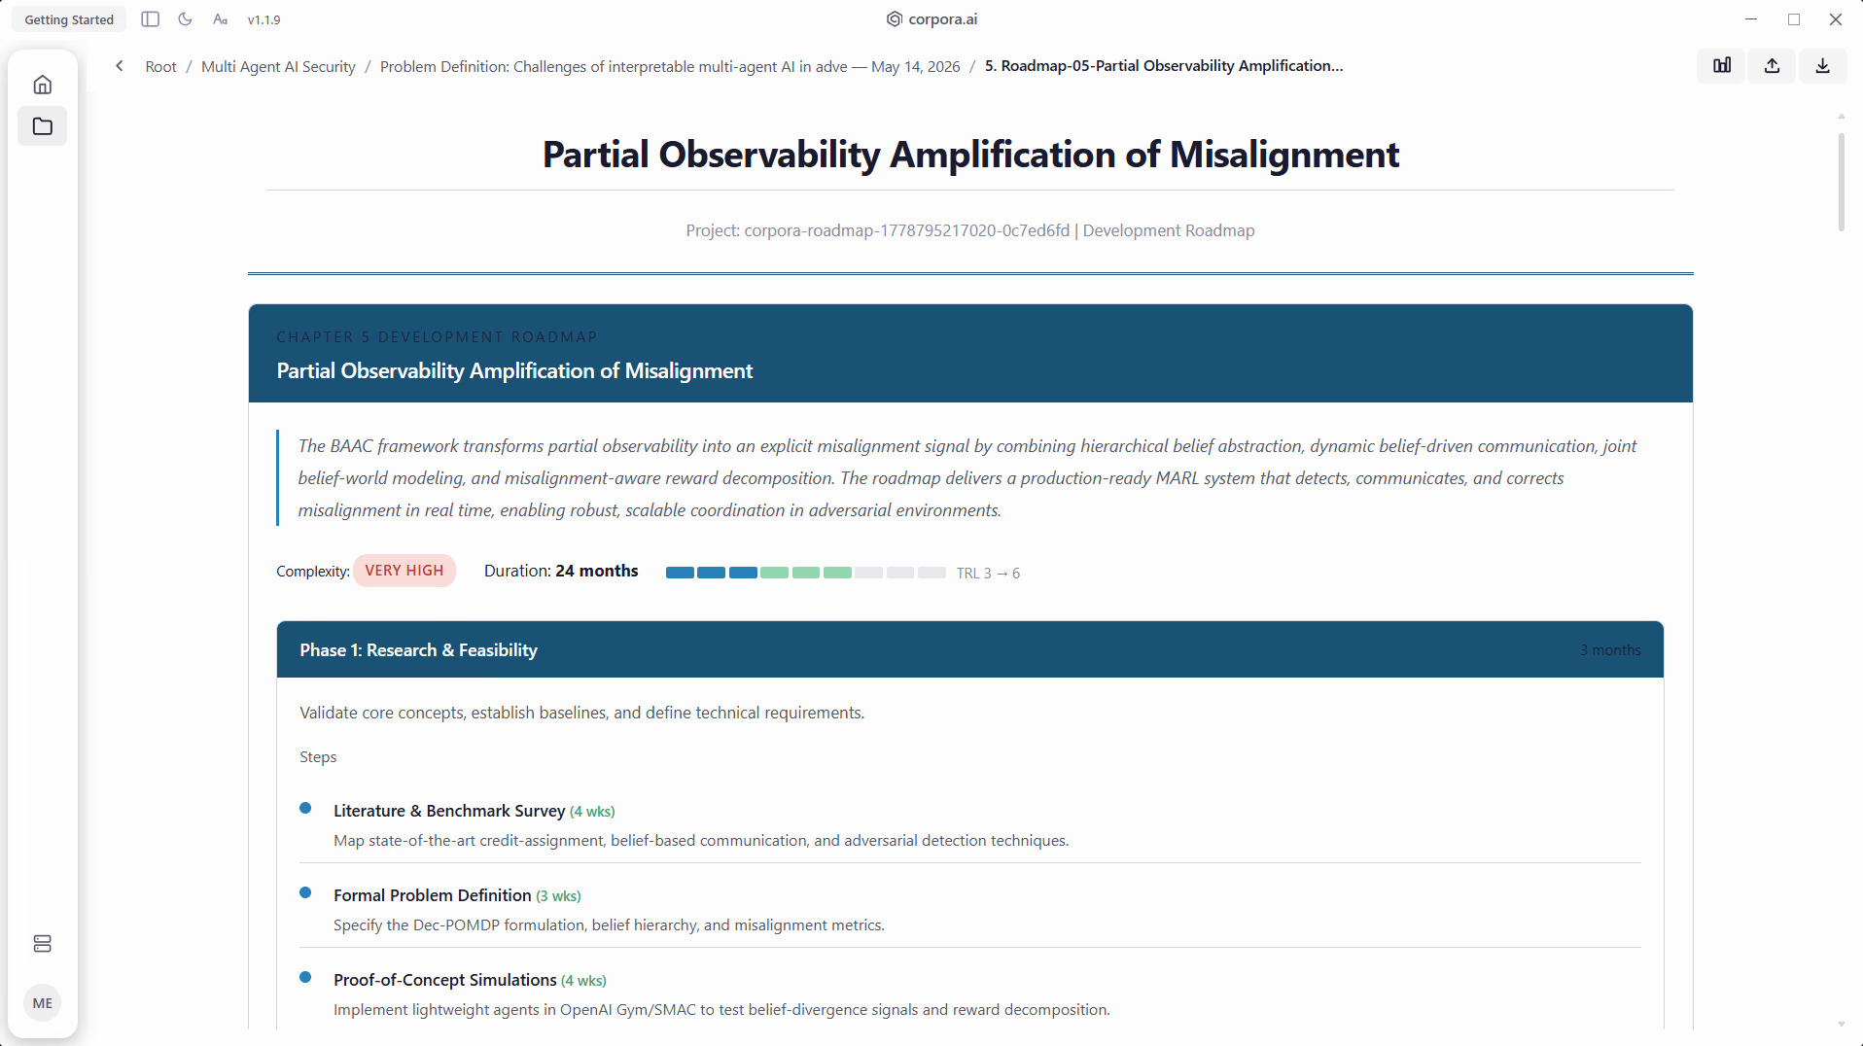Click the TRL 3 → 6 label

(988, 574)
